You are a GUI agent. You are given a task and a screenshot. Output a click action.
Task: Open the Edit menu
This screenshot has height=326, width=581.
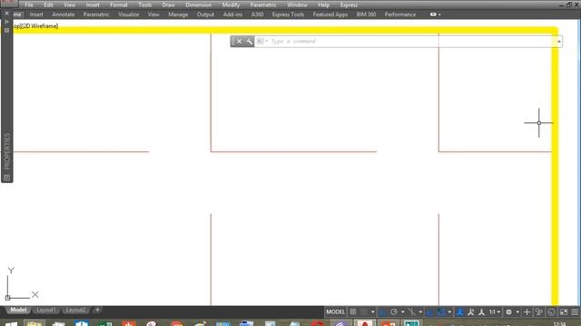click(x=48, y=5)
